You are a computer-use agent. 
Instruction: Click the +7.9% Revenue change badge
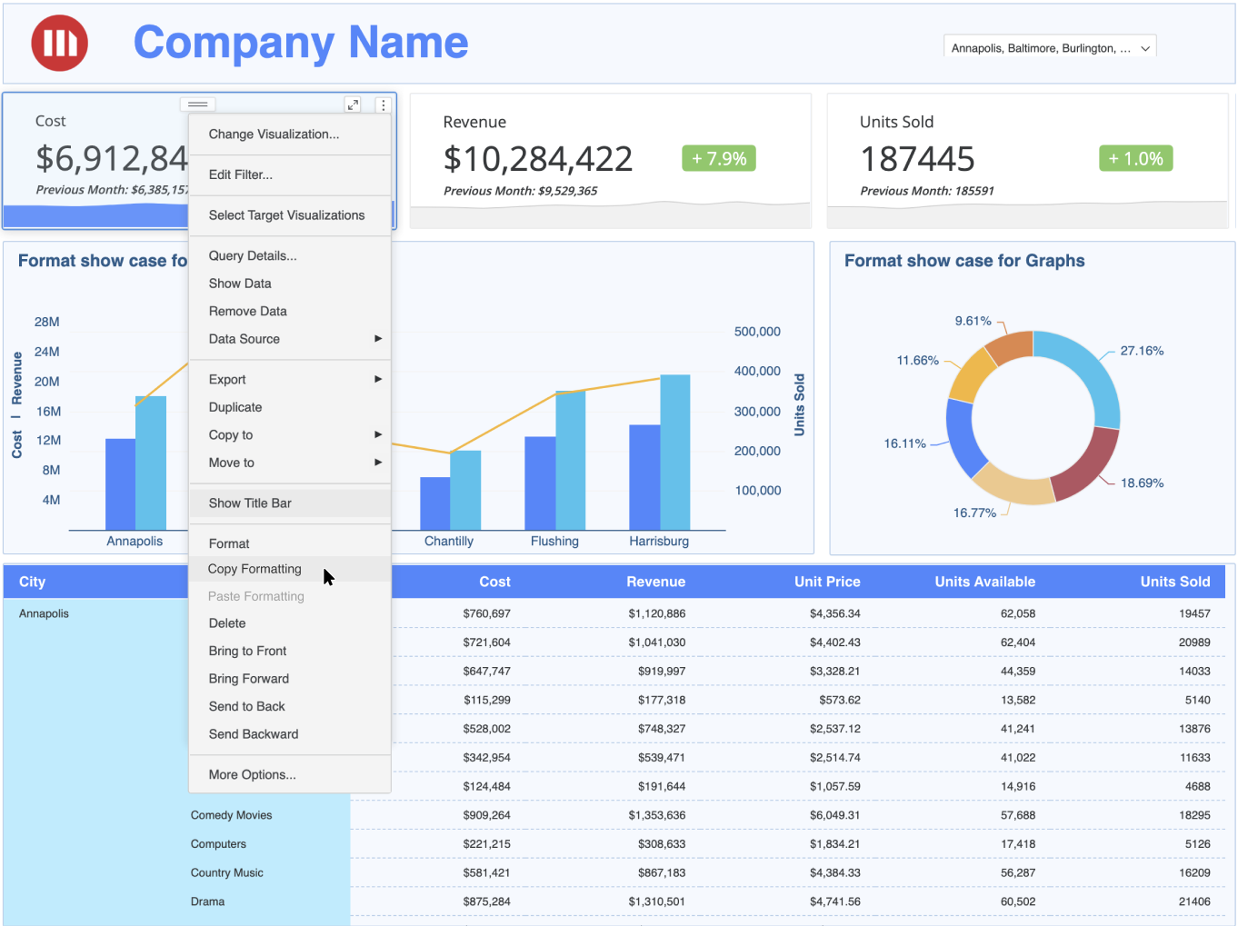pyautogui.click(x=718, y=159)
